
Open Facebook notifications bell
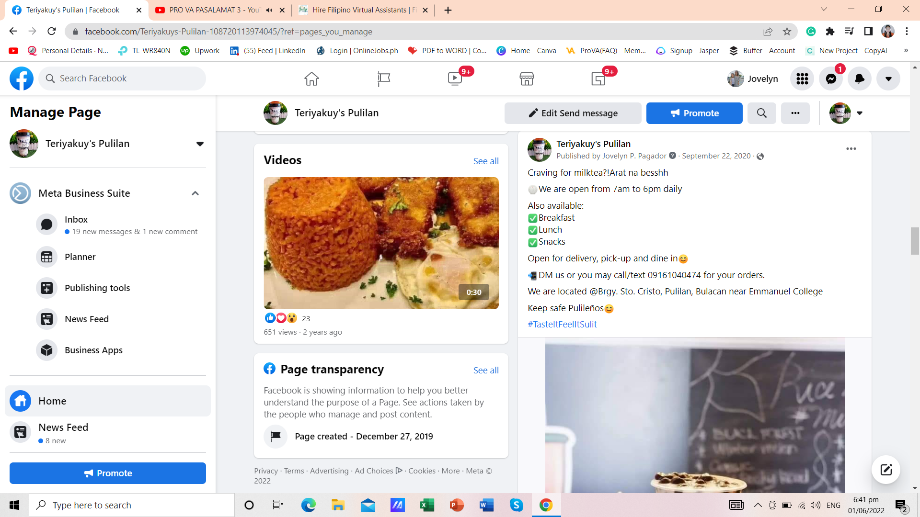coord(860,79)
